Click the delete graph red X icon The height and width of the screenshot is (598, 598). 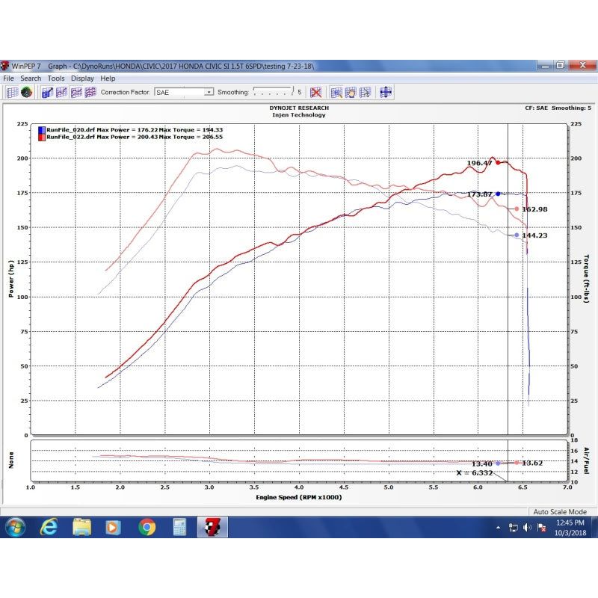tap(316, 92)
